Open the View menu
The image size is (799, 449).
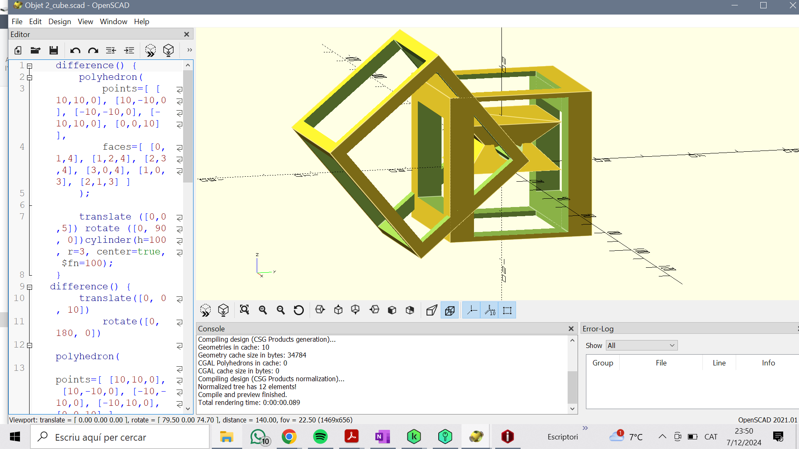(x=85, y=22)
